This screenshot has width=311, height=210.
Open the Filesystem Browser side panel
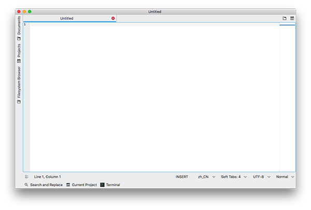(19, 85)
